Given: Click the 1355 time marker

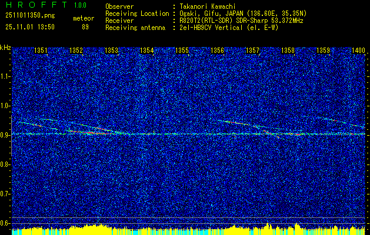Looking at the screenshot, I should click(x=182, y=50).
